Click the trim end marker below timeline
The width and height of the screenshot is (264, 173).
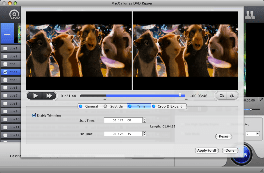pos(186,98)
